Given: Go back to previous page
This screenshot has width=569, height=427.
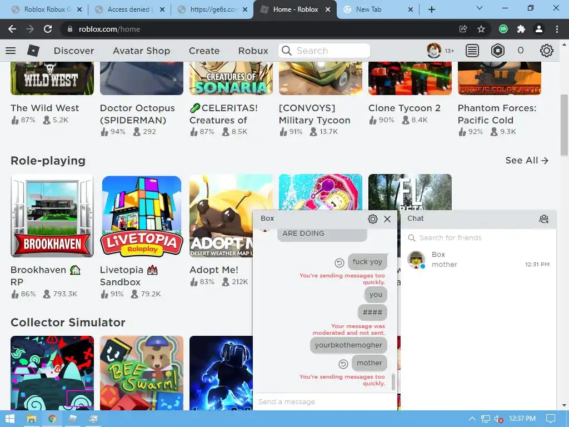Looking at the screenshot, I should pos(12,29).
